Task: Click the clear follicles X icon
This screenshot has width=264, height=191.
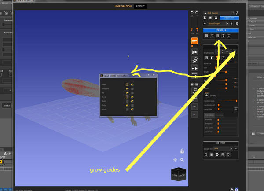Action: (212, 36)
